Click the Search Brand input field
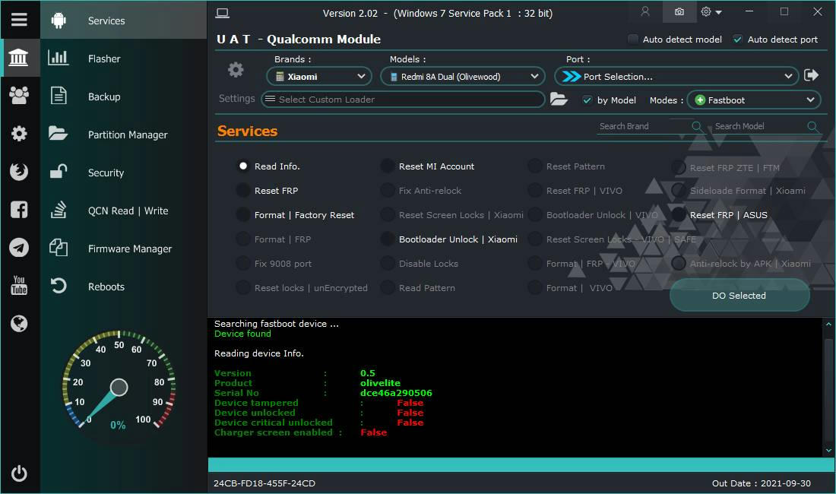 644,126
